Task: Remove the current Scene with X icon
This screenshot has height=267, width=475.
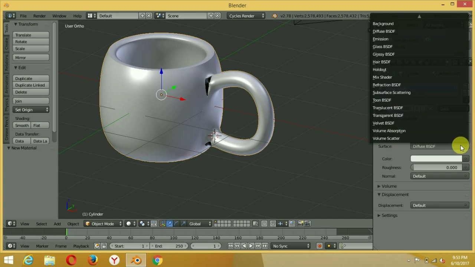Action: (217, 16)
